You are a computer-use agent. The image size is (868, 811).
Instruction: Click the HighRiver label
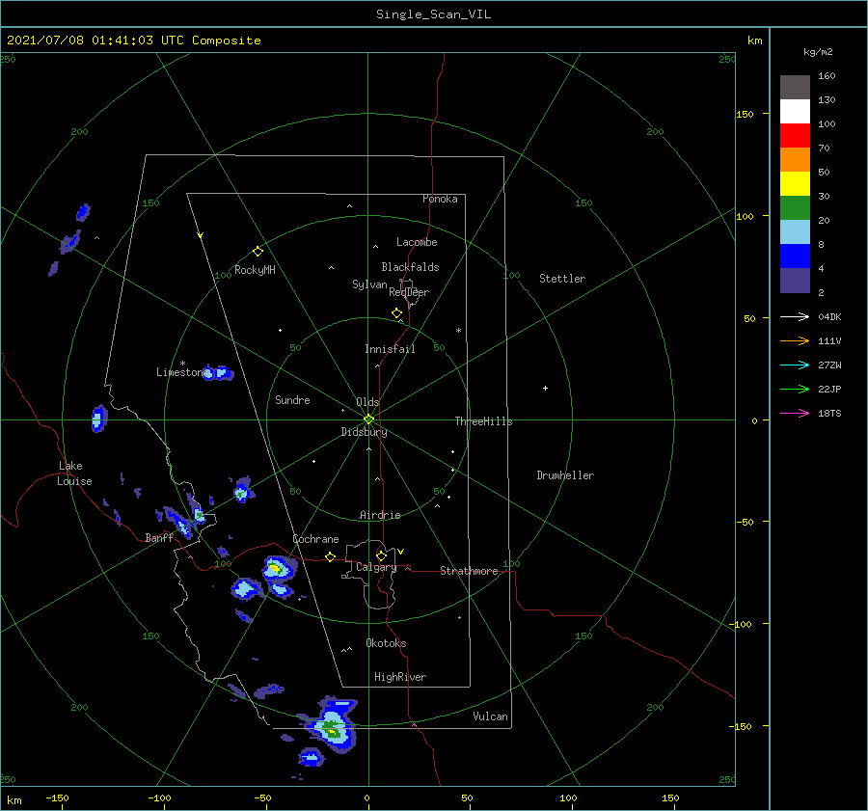pyautogui.click(x=400, y=677)
